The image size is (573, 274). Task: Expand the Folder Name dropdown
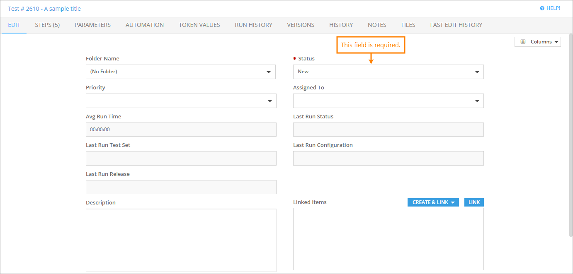click(180, 72)
